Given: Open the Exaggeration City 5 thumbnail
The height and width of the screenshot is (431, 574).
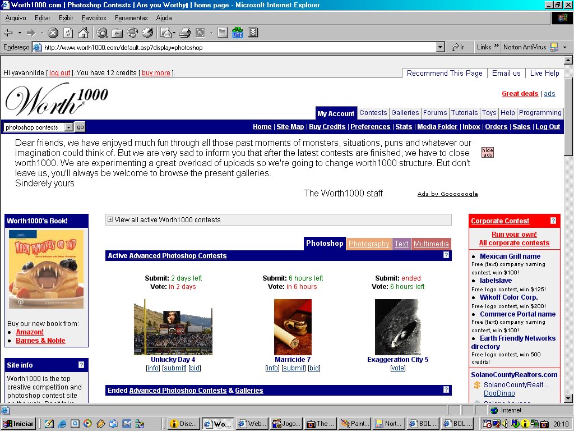Looking at the screenshot, I should (x=398, y=327).
